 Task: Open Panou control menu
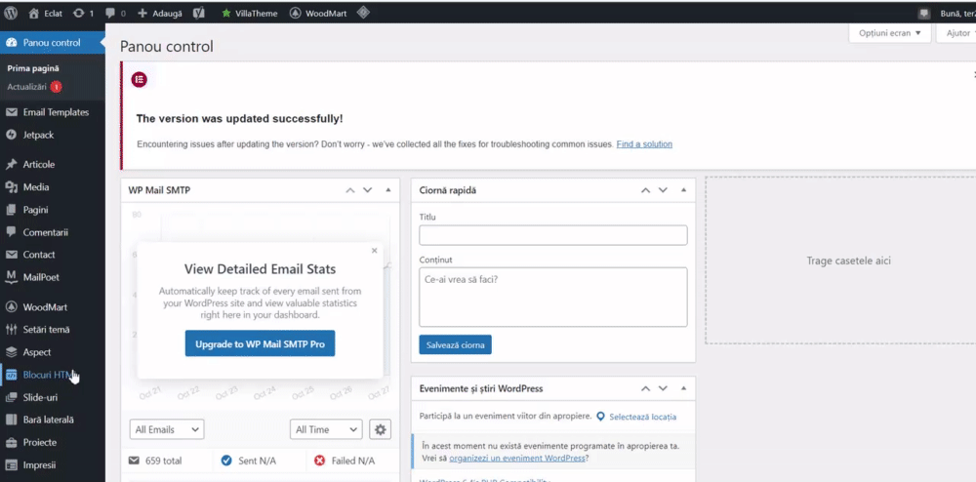[x=53, y=43]
